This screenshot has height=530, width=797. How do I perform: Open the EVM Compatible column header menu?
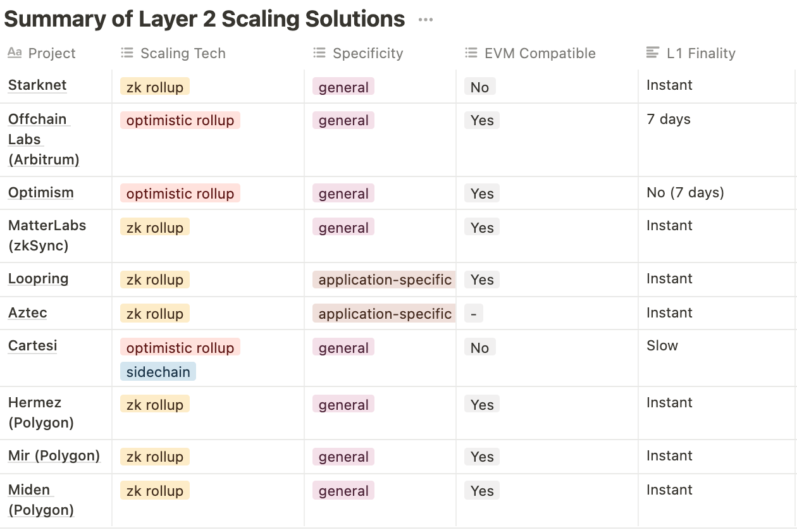tap(540, 53)
